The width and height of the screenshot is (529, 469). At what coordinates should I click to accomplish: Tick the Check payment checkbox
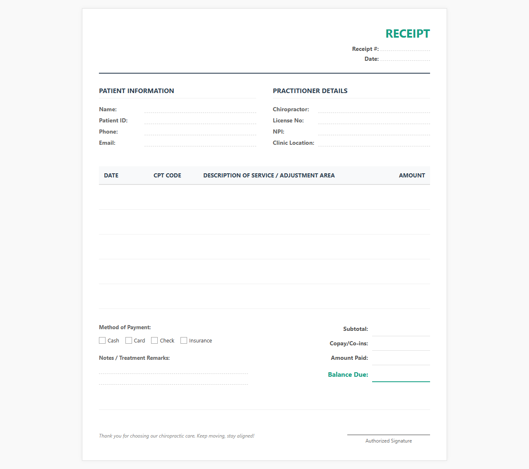[x=154, y=340]
